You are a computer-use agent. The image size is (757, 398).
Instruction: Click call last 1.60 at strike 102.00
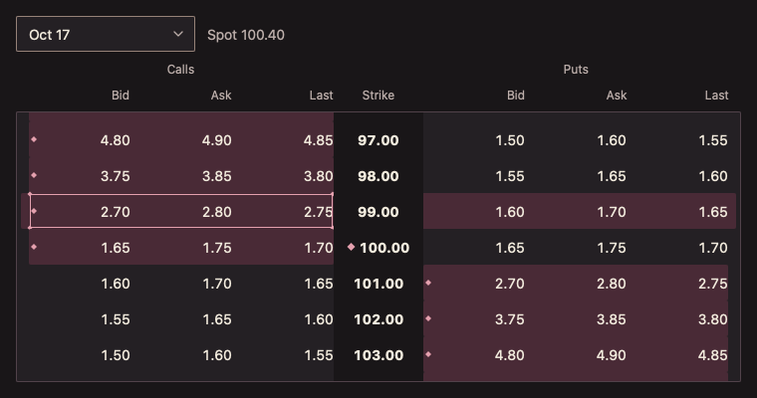(318, 319)
